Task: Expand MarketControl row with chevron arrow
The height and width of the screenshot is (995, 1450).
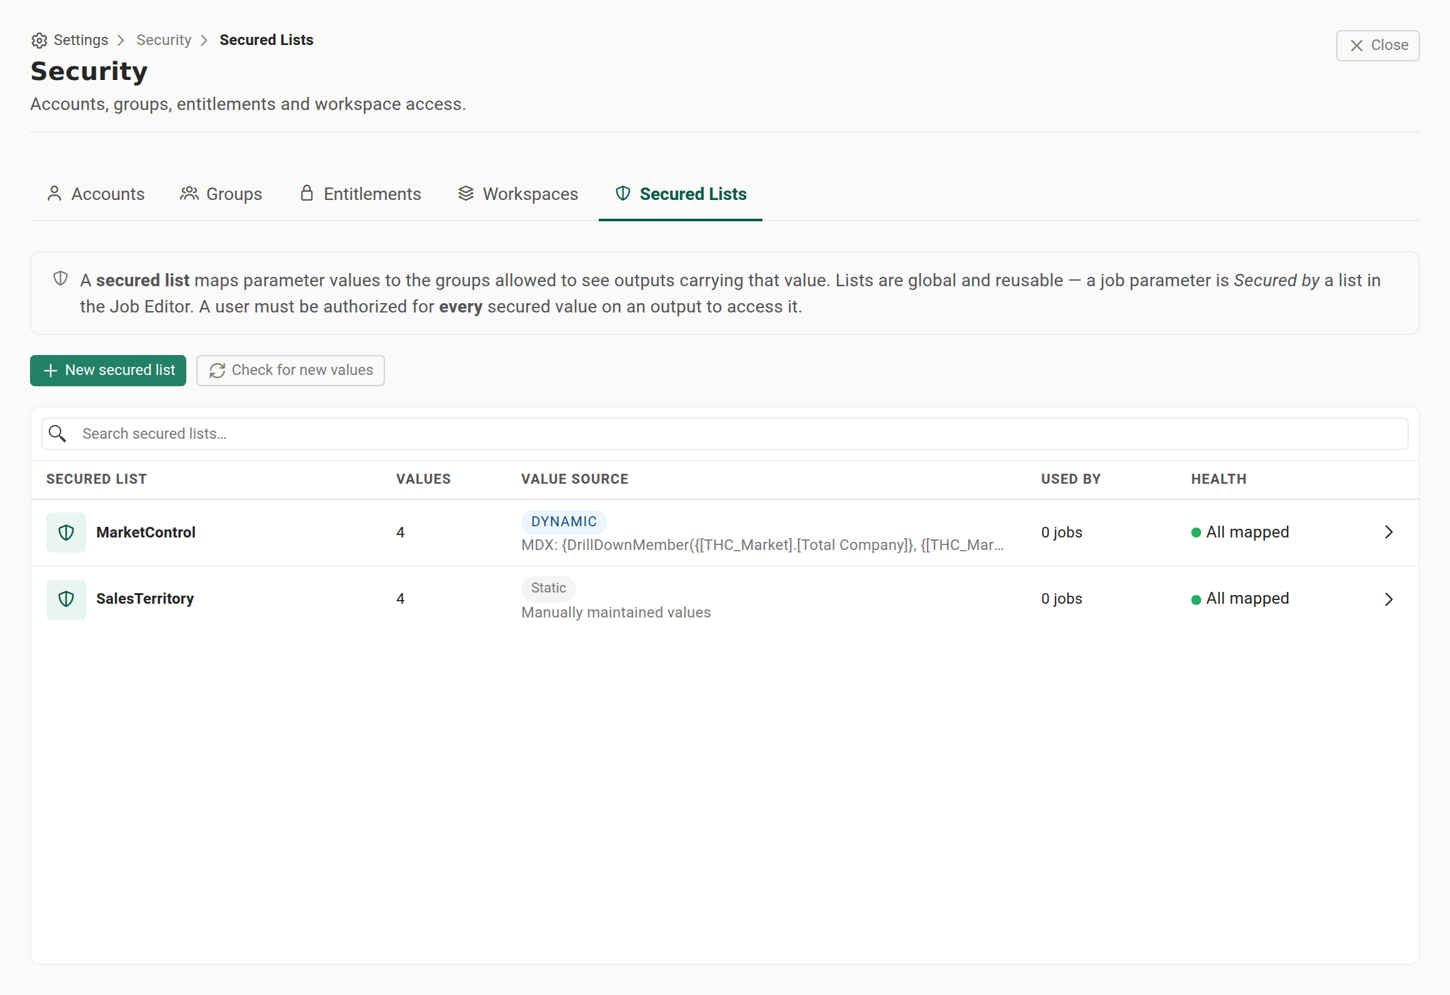Action: pos(1389,532)
